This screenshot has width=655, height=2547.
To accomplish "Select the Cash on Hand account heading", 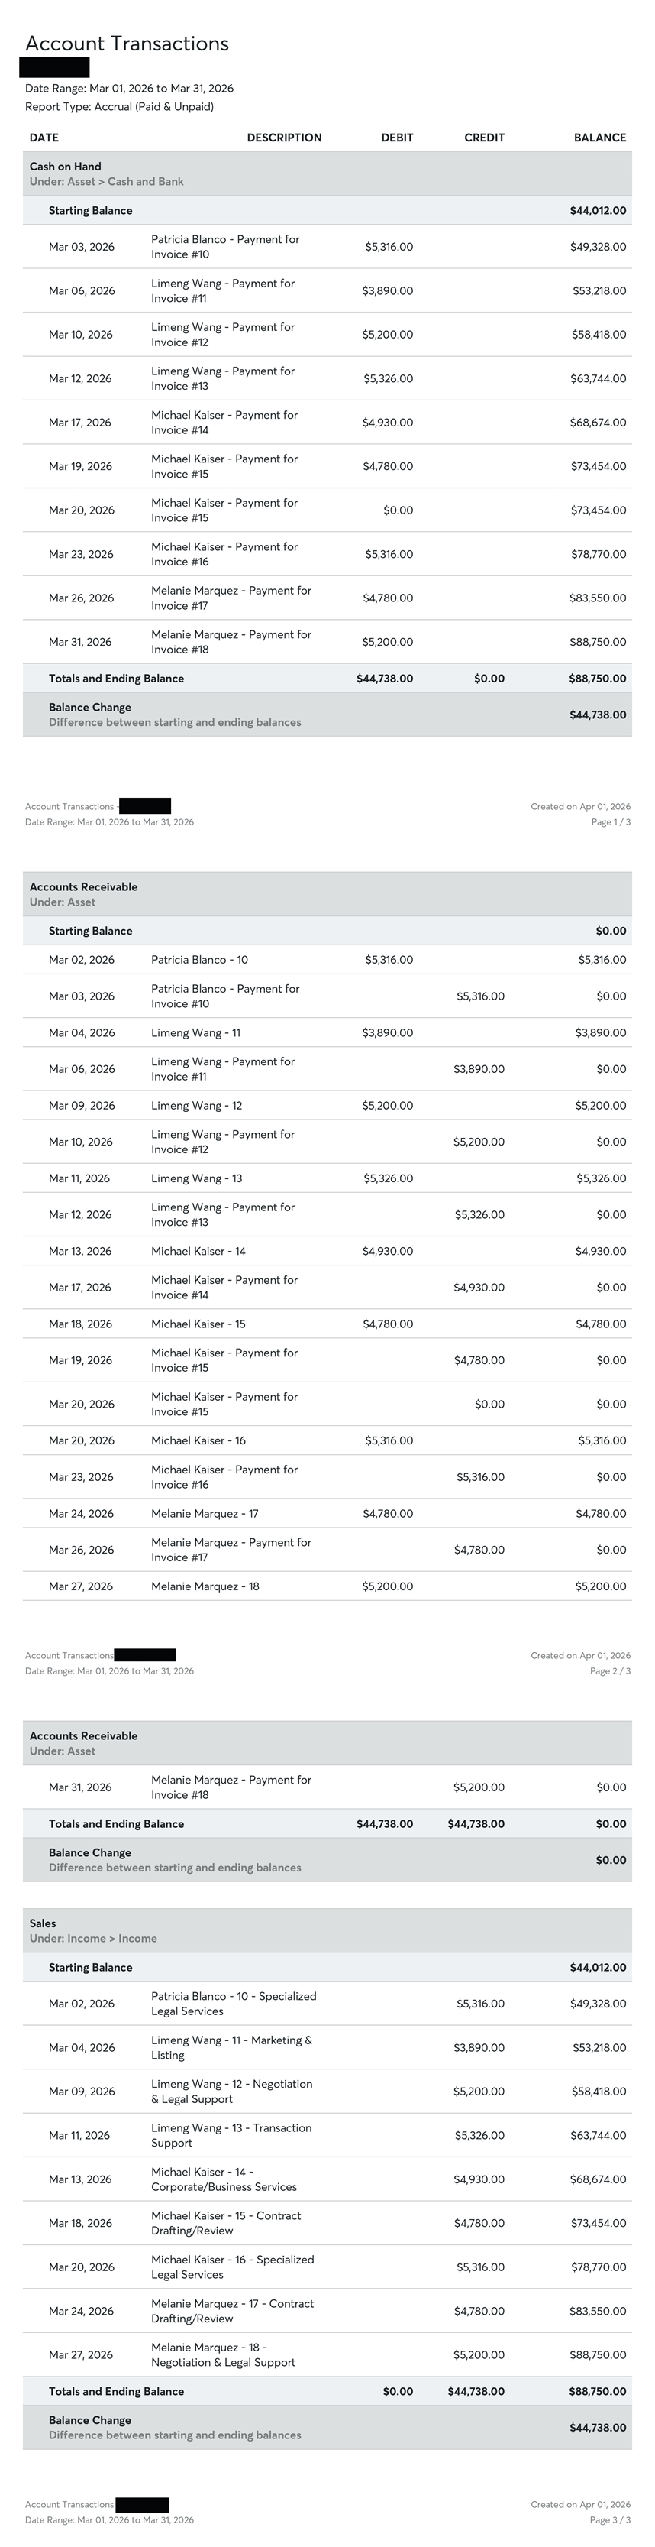I will point(65,166).
